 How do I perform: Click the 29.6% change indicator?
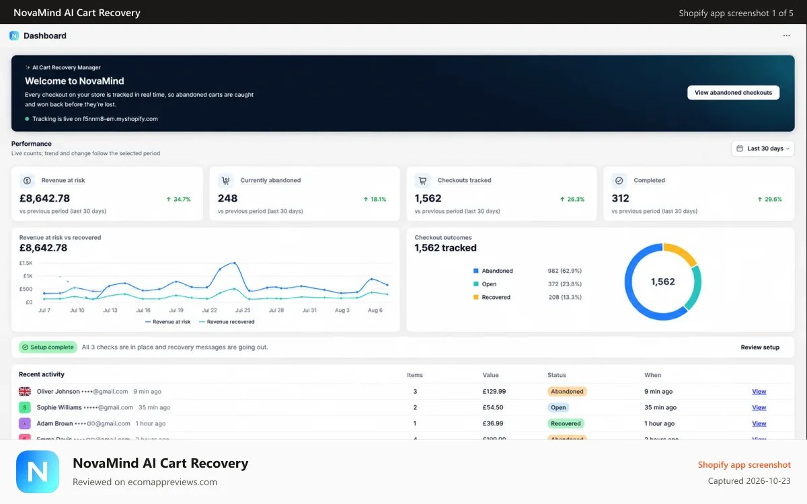coord(769,199)
